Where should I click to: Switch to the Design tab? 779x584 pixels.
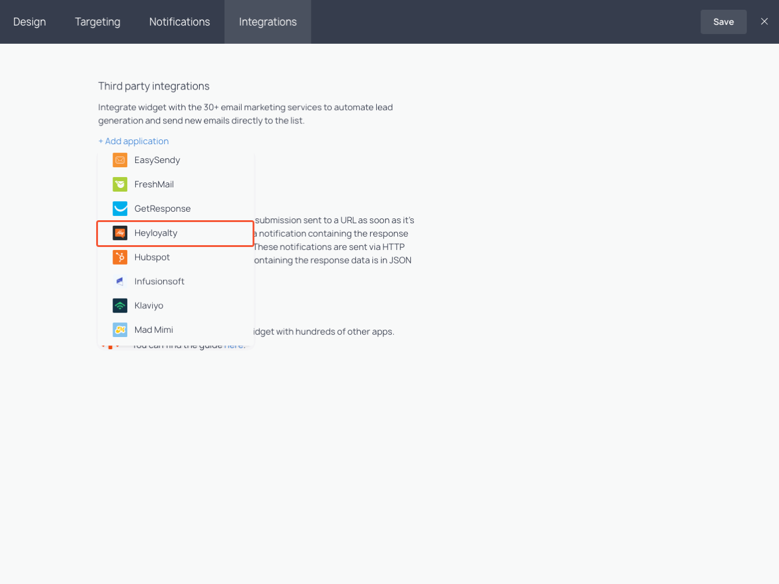coord(29,21)
